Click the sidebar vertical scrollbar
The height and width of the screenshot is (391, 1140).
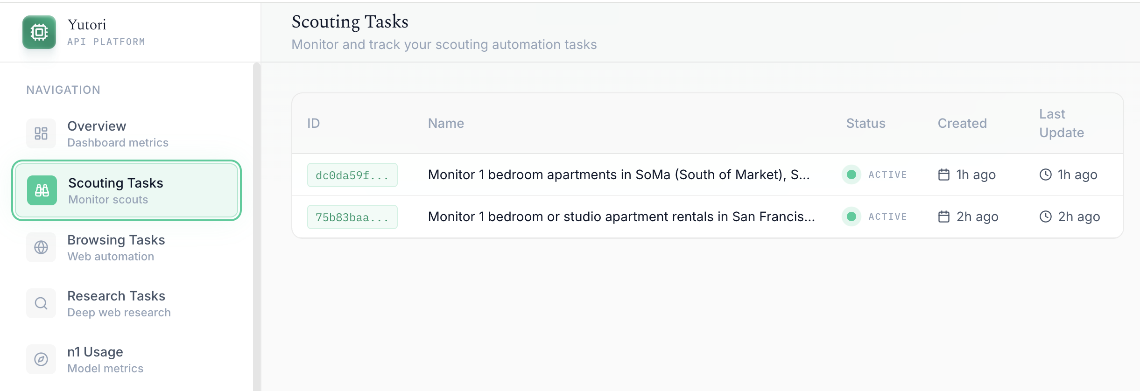pos(257,224)
